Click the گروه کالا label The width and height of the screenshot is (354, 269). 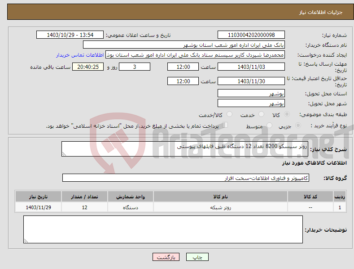[x=335, y=178]
